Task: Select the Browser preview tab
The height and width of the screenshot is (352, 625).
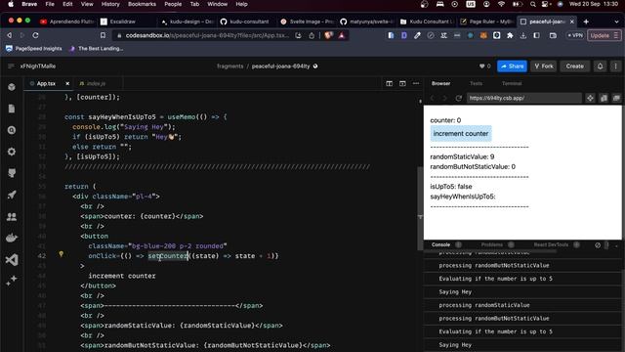Action: pyautogui.click(x=440, y=83)
